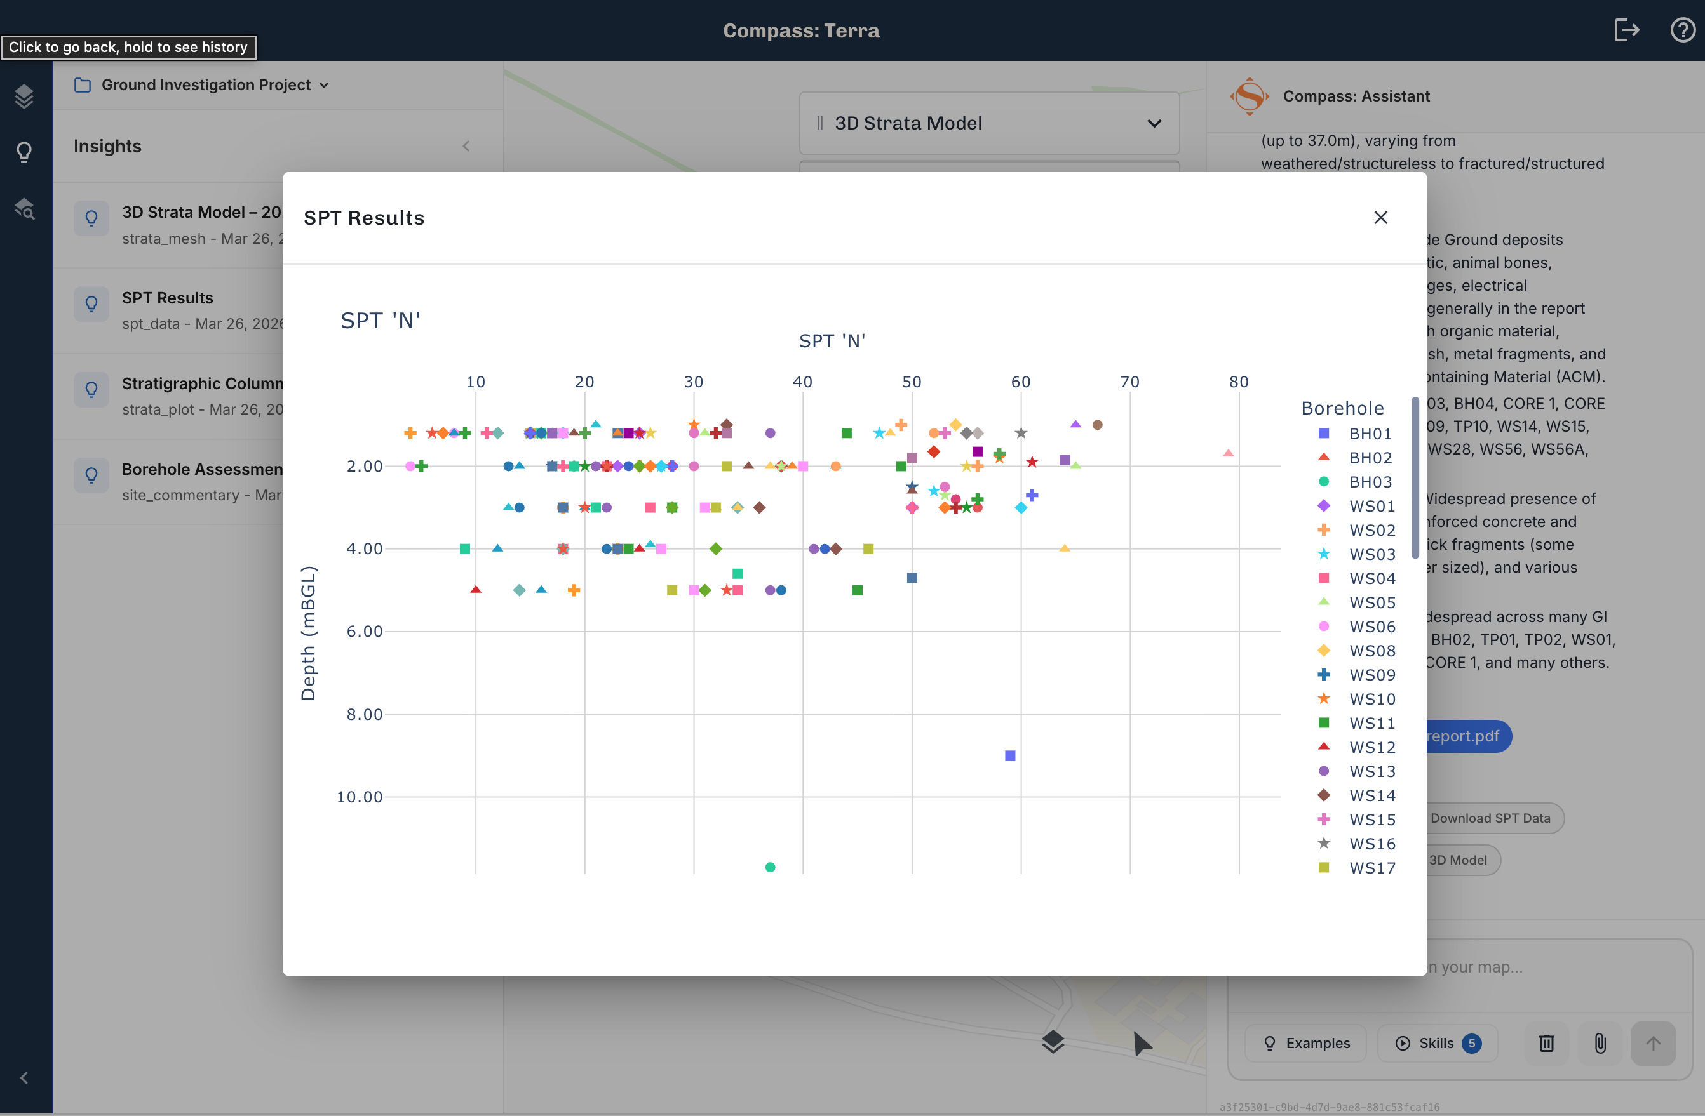
Task: Open help via the question mark icon
Action: 1682,29
